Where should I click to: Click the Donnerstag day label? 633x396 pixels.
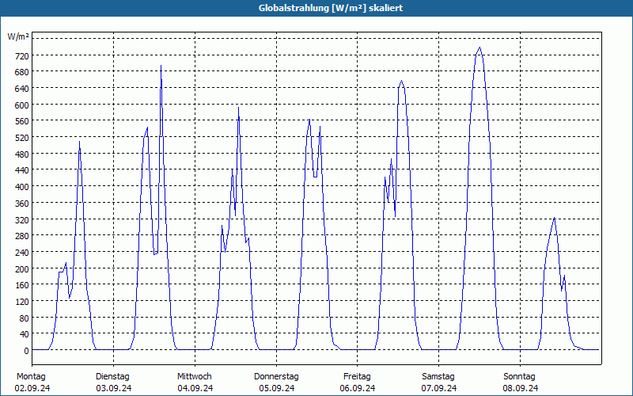click(x=276, y=376)
